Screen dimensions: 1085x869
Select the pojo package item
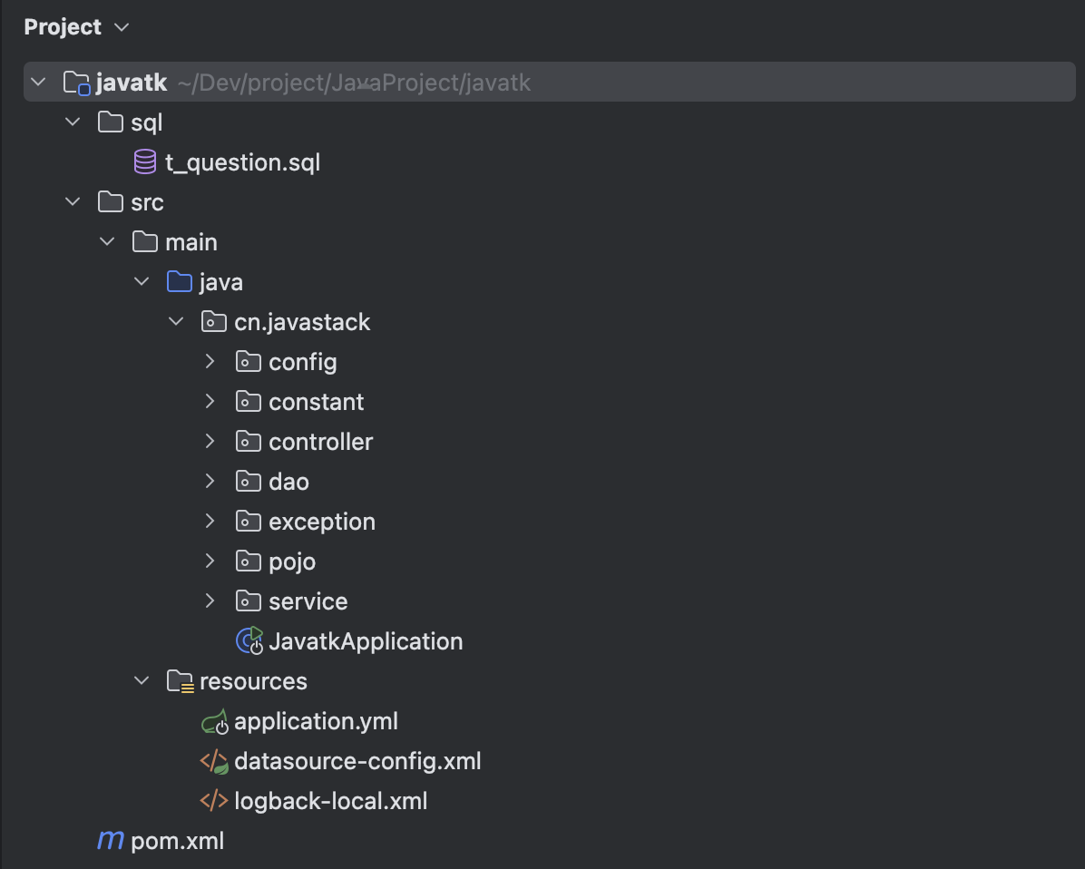point(291,561)
